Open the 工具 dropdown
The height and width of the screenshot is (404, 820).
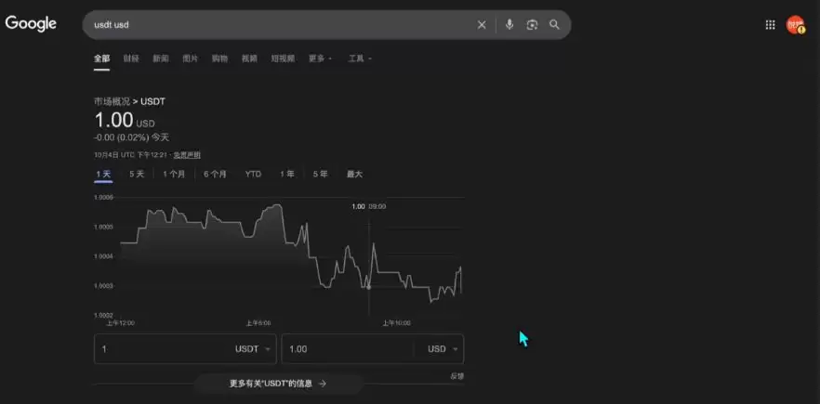(x=360, y=59)
